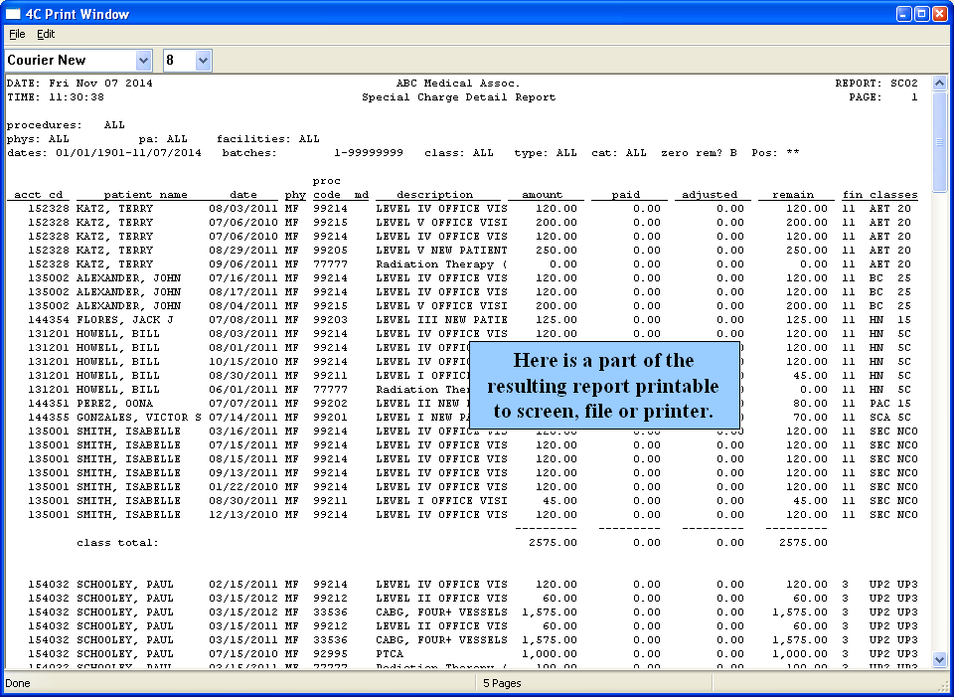Click the 'paid' column header
954x697 pixels.
(x=626, y=195)
